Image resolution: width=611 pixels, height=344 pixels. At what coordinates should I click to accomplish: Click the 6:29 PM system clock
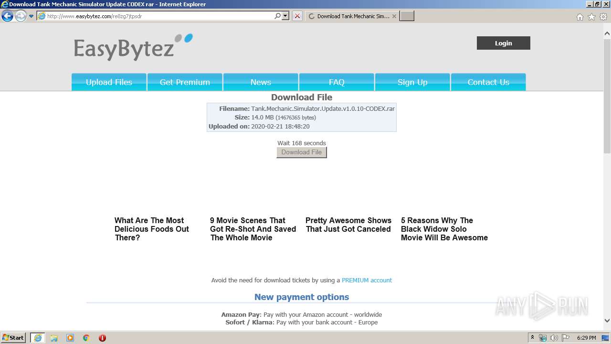point(587,338)
